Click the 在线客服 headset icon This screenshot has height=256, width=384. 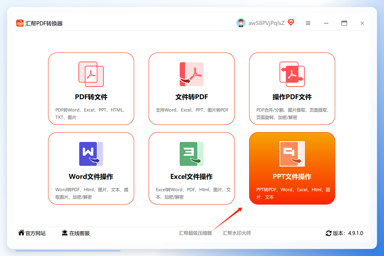click(x=65, y=233)
